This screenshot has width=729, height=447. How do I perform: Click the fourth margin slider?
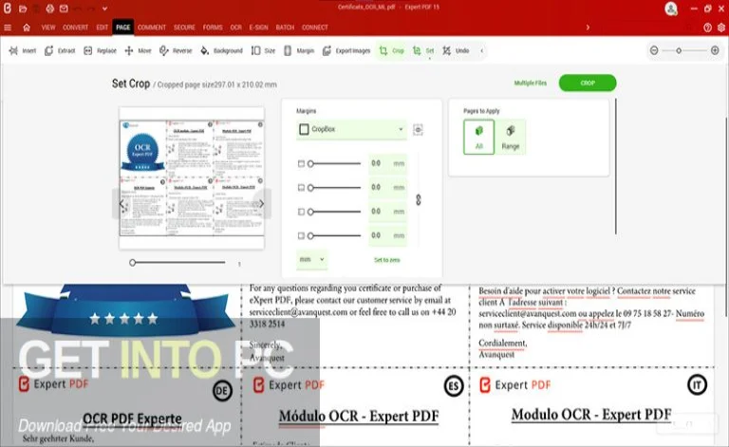click(334, 236)
